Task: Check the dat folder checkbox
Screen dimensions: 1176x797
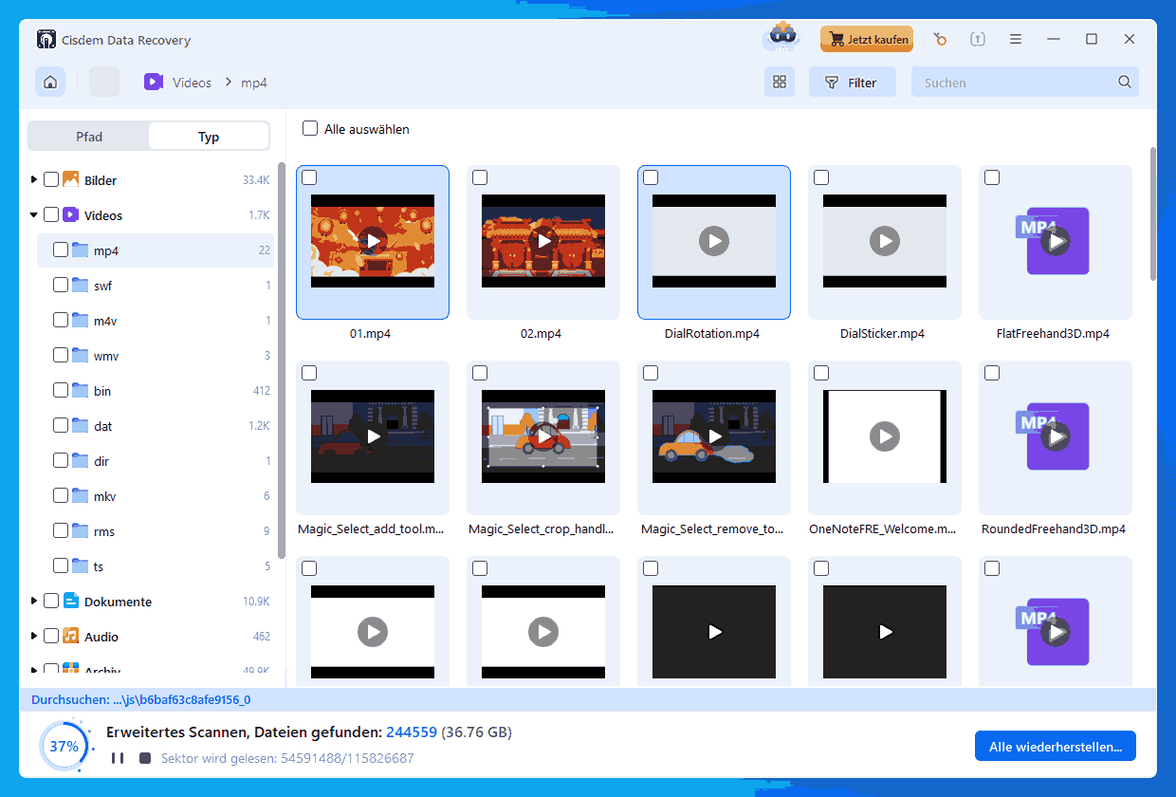Action: 61,425
